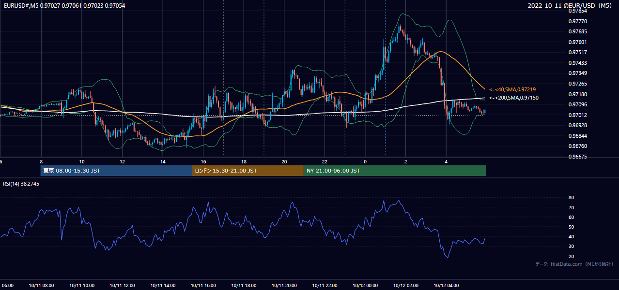This screenshot has width=619, height=290.
Task: Click the '10/11 08:00' bottom time label
Action: tap(41, 286)
